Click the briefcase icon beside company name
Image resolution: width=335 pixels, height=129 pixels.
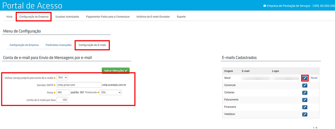pyautogui.click(x=265, y=6)
